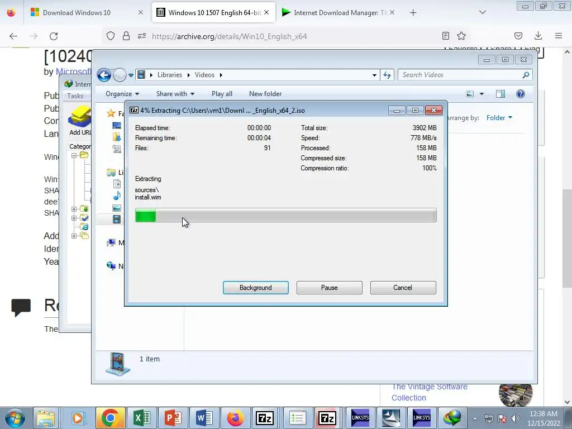Viewport: 572px width, 429px height.
Task: Click volume speaker icon in system tray
Action: coord(515,418)
